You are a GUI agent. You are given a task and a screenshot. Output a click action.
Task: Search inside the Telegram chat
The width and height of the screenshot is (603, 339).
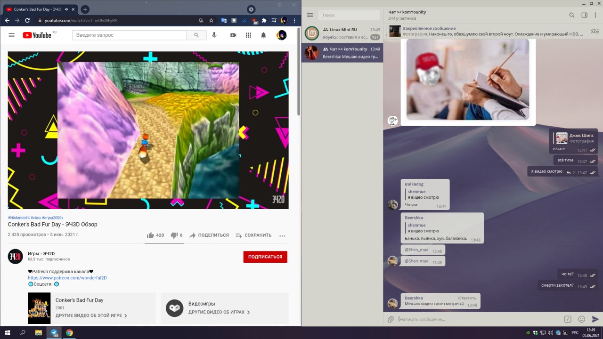(572, 15)
